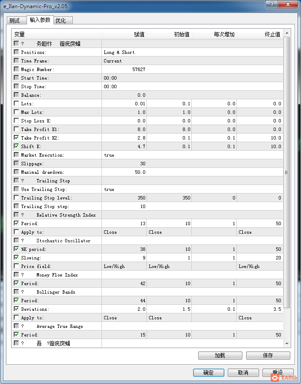Viewport: 301px width, 384px height.
Task: Click Lots 赋值 0.01
Action: [x=140, y=104]
